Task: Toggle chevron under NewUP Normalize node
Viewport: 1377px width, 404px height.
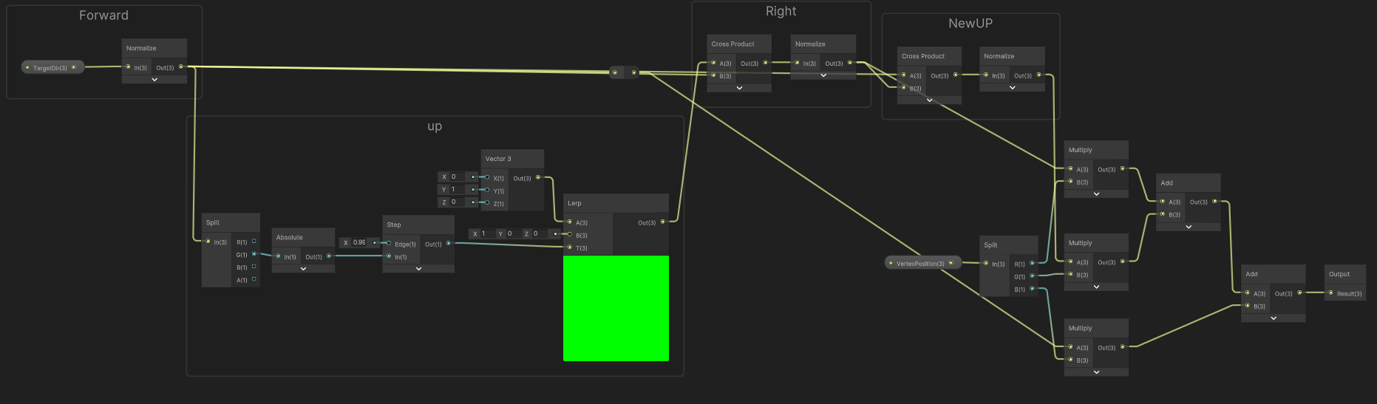Action: pyautogui.click(x=1013, y=88)
